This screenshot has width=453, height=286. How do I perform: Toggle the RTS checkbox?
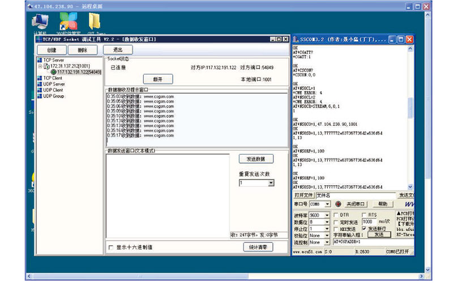[364, 215]
